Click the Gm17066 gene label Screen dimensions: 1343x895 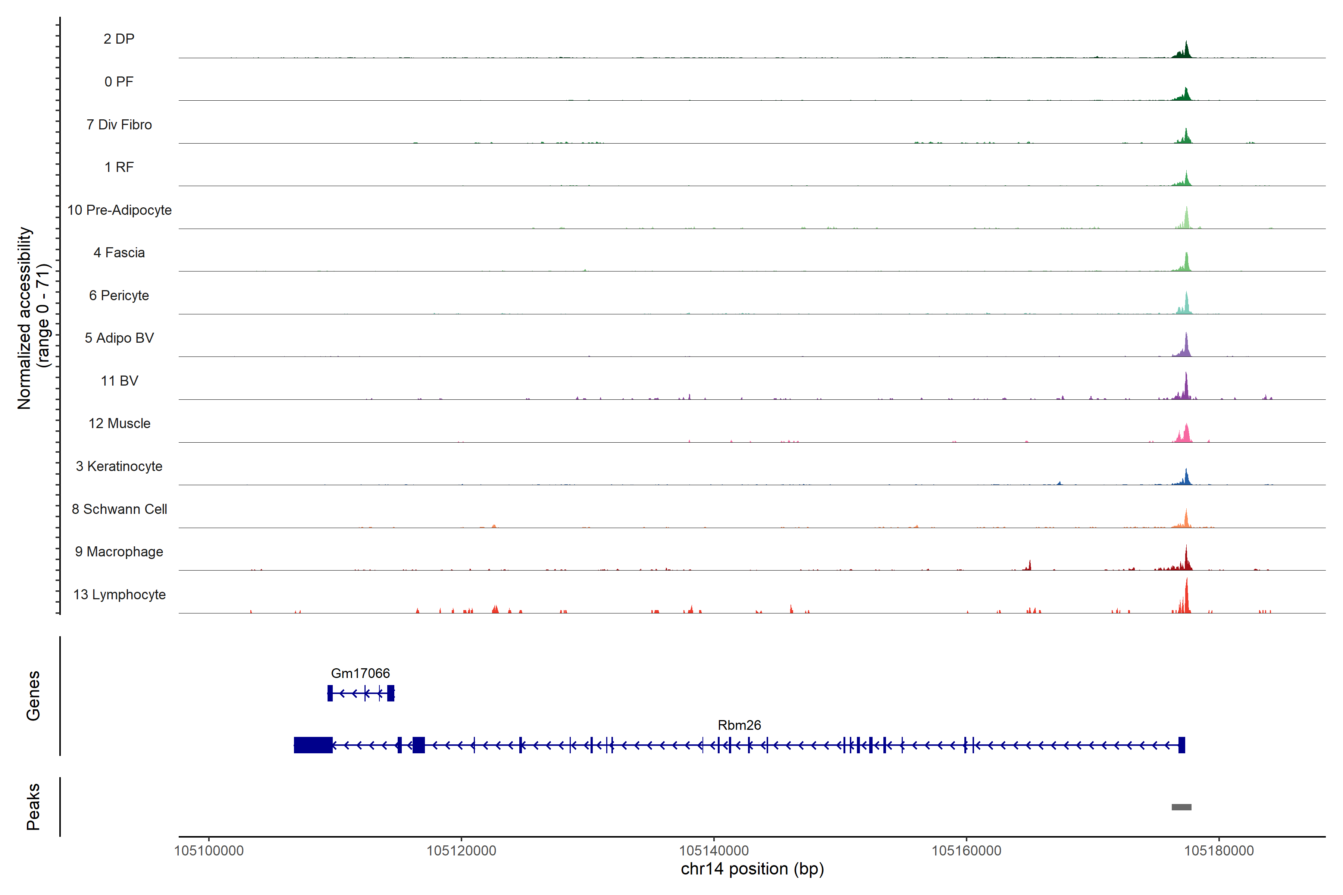[x=360, y=673]
